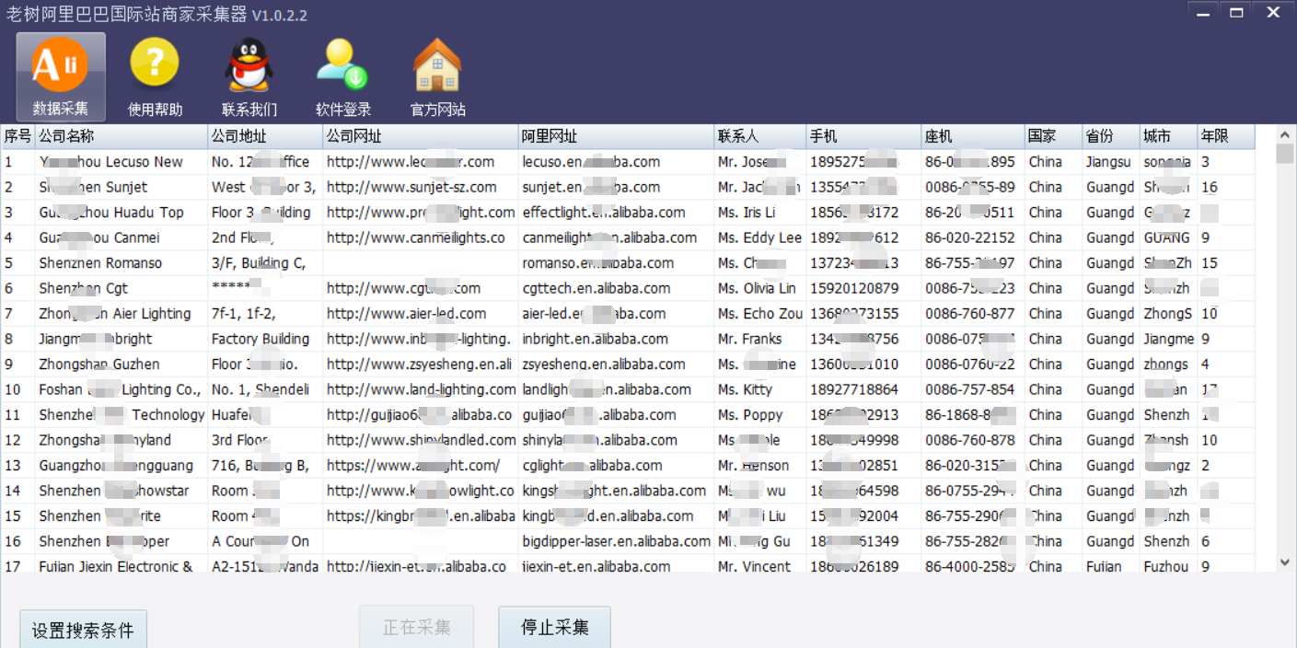Click scrollbar down arrow at bottom
This screenshot has width=1297, height=648.
(1285, 561)
